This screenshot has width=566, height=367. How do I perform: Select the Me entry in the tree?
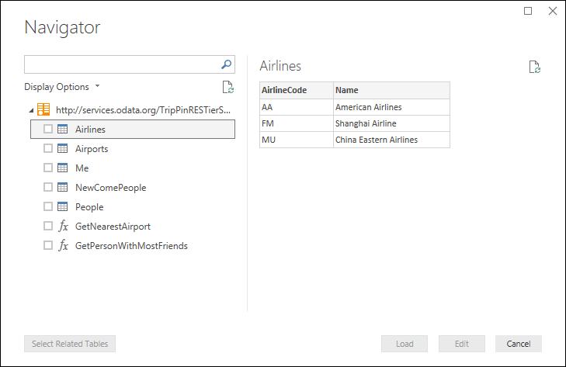(82, 168)
